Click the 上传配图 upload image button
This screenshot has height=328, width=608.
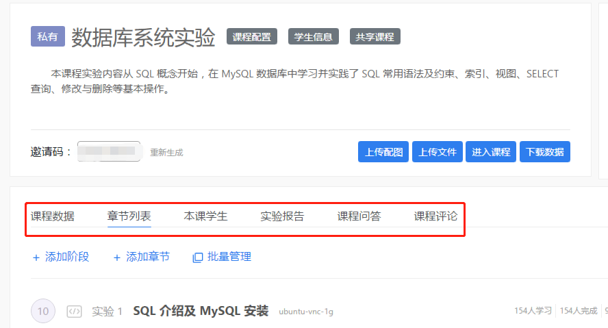click(383, 152)
